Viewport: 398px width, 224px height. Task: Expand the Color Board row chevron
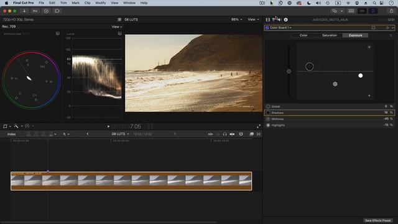pos(392,28)
